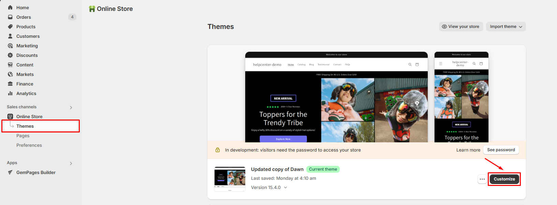Click the GemPages Builder app icon
The image size is (557, 205).
point(10,172)
